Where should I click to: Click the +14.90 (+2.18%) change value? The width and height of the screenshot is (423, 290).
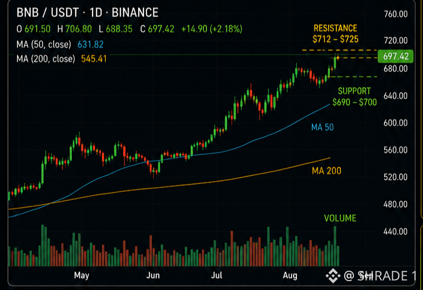211,29
